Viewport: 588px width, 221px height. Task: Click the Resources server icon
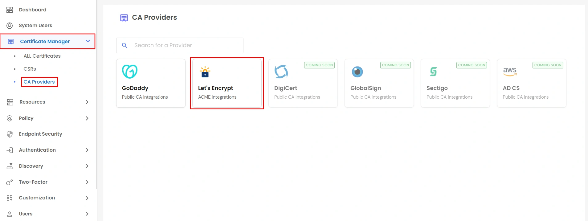click(x=10, y=102)
